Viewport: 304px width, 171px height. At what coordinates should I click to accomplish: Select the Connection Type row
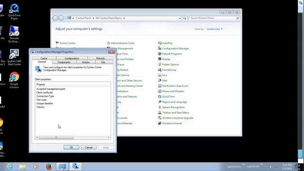(x=45, y=96)
